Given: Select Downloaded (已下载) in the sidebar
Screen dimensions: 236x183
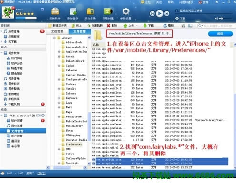Looking at the screenshot, I should point(10,42).
